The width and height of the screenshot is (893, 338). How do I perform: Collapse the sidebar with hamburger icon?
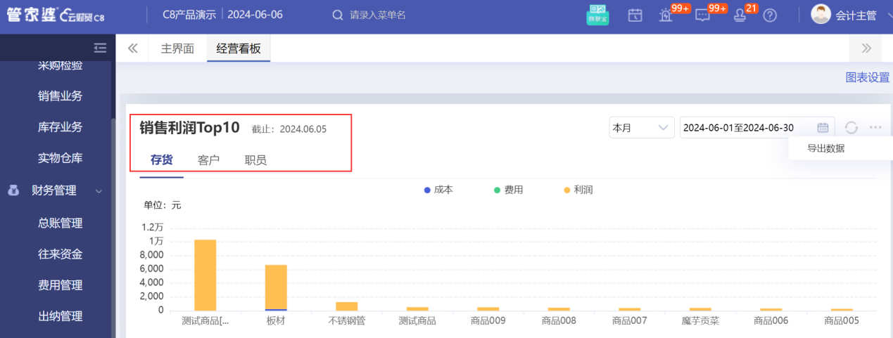tap(100, 48)
